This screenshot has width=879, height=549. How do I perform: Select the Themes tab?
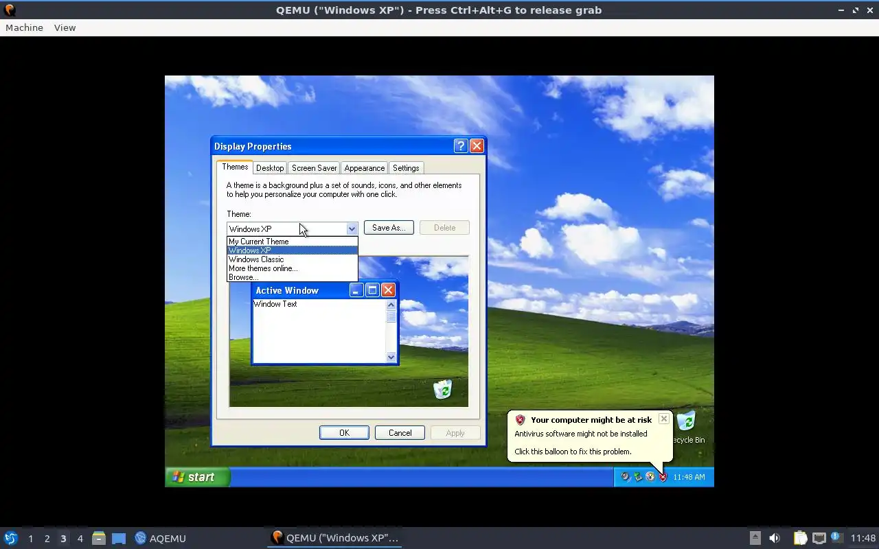click(x=235, y=167)
